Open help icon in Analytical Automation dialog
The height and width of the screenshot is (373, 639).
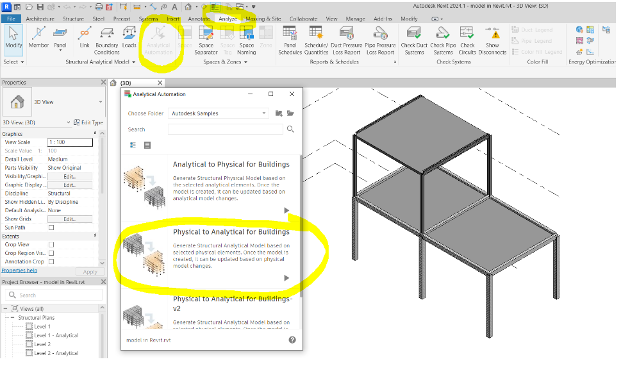click(x=292, y=340)
